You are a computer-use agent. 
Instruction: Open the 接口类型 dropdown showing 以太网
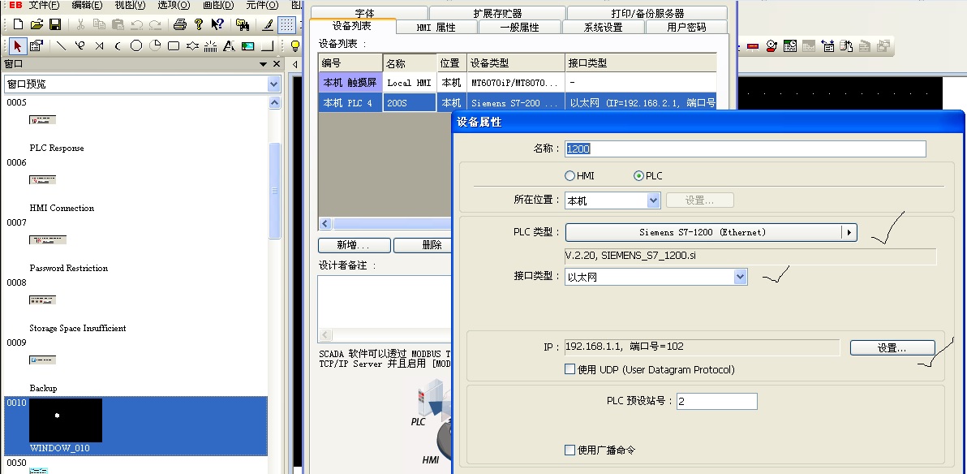[739, 277]
